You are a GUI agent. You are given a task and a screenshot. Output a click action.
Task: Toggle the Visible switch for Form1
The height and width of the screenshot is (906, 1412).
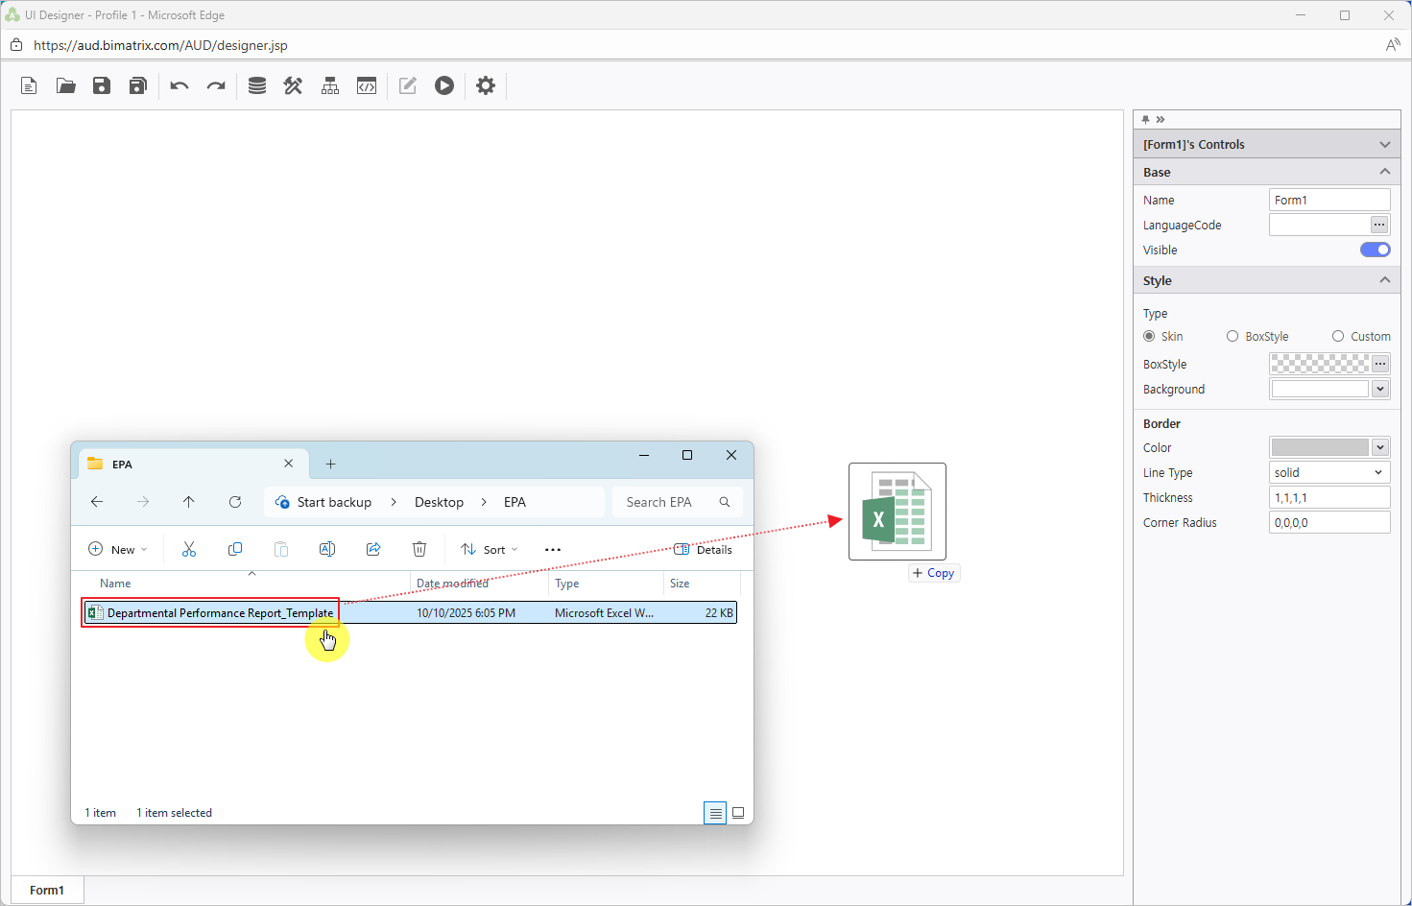pyautogui.click(x=1375, y=250)
